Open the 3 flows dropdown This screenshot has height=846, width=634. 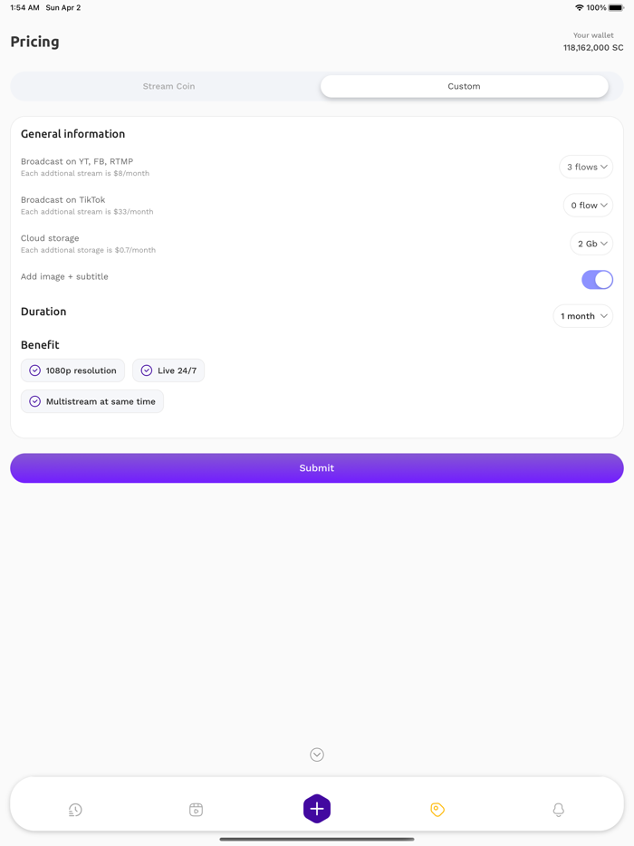click(586, 167)
